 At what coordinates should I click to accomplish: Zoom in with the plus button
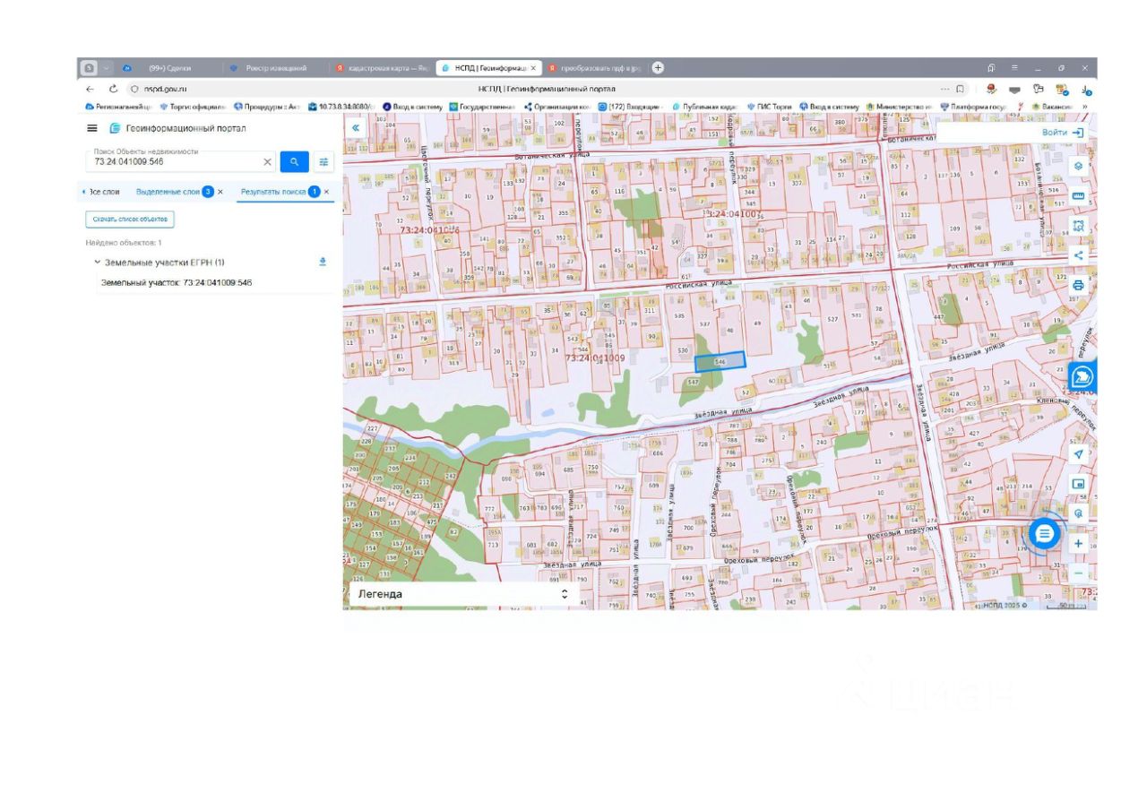coord(1078,544)
